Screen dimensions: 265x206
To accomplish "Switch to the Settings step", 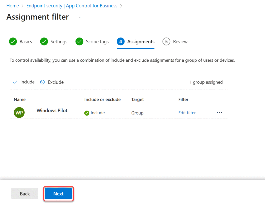I will pyautogui.click(x=59, y=42).
